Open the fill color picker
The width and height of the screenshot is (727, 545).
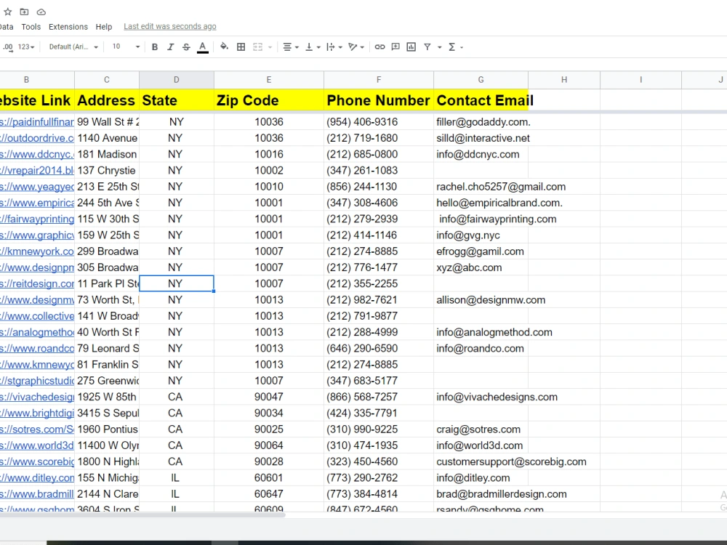(225, 47)
